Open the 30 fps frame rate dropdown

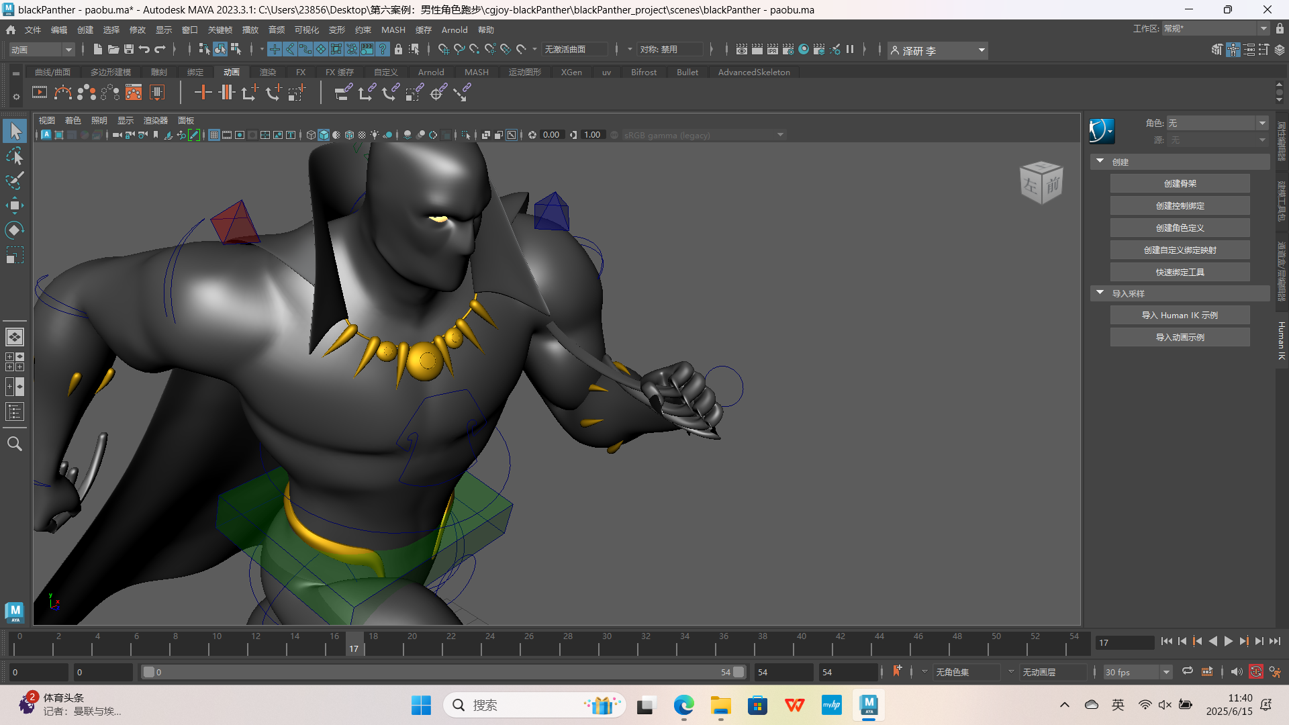click(1137, 672)
